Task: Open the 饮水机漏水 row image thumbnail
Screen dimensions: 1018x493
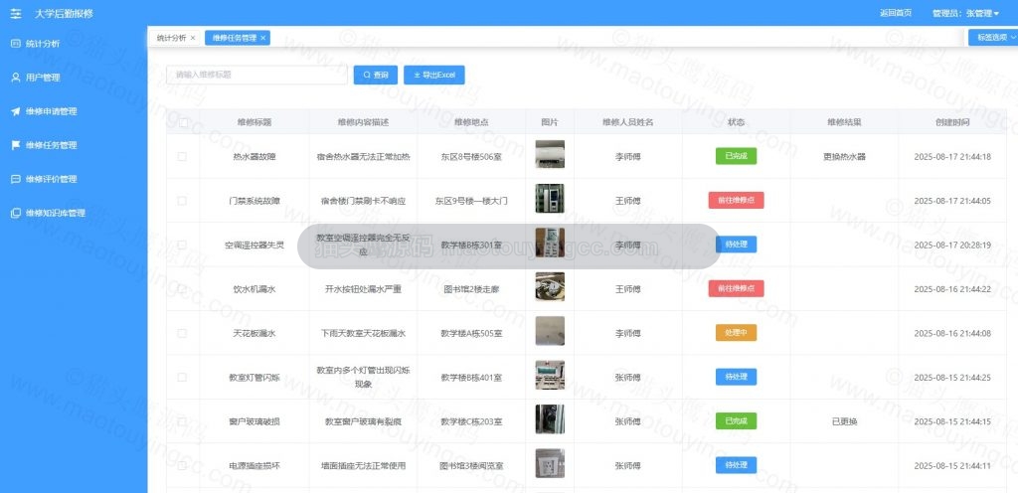Action: tap(550, 286)
